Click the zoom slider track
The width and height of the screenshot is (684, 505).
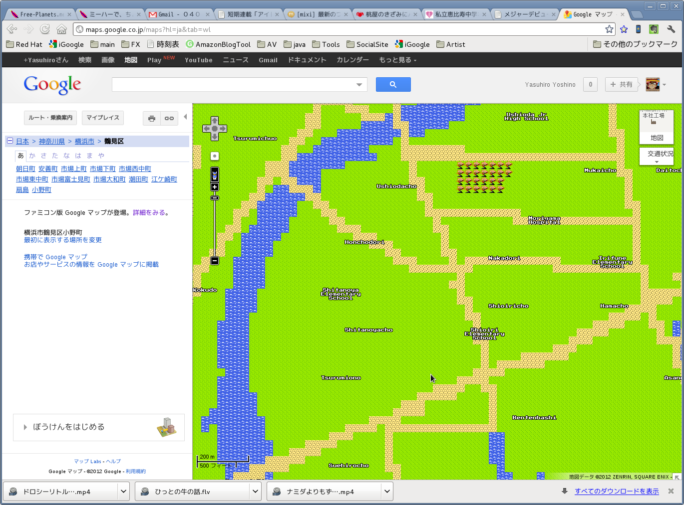click(x=215, y=228)
